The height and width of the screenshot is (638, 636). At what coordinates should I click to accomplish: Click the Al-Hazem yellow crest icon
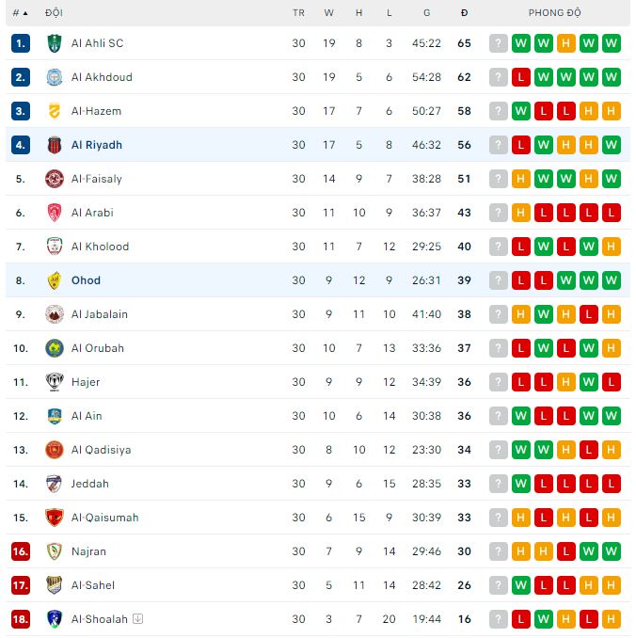click(54, 111)
